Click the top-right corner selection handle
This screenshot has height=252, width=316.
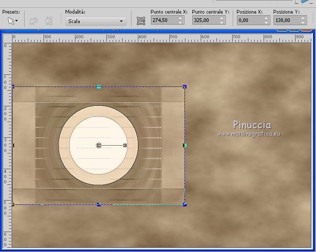[184, 87]
